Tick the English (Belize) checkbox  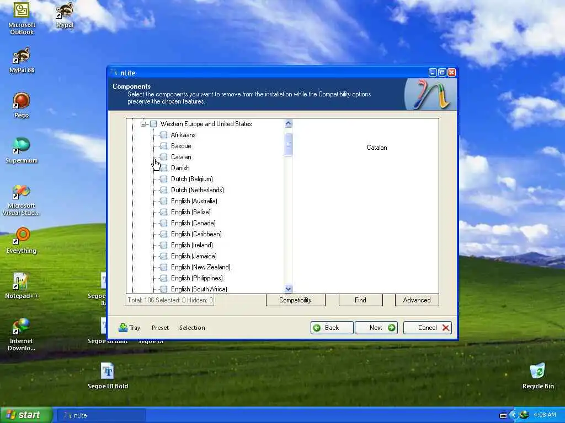point(164,212)
